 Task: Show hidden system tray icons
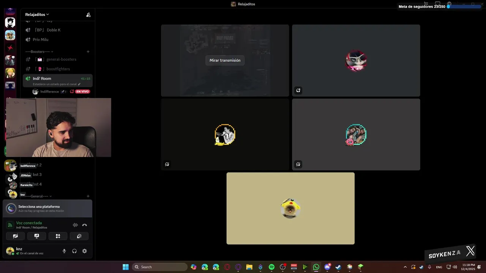[x=405, y=267]
